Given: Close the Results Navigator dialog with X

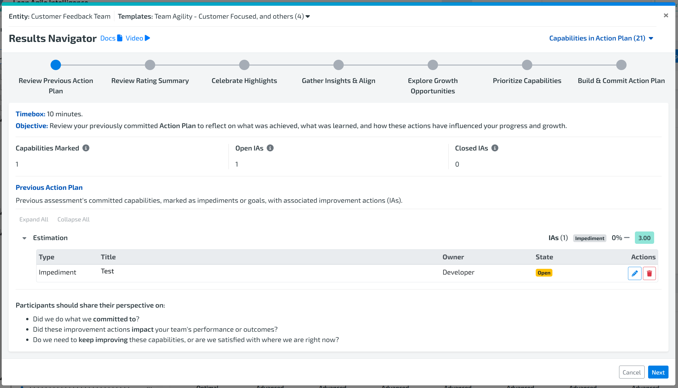Looking at the screenshot, I should [666, 16].
